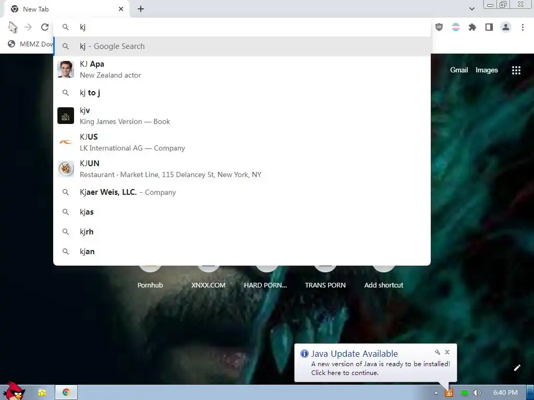Go forward with the forward arrow
This screenshot has height=400, width=534.
[x=28, y=27]
